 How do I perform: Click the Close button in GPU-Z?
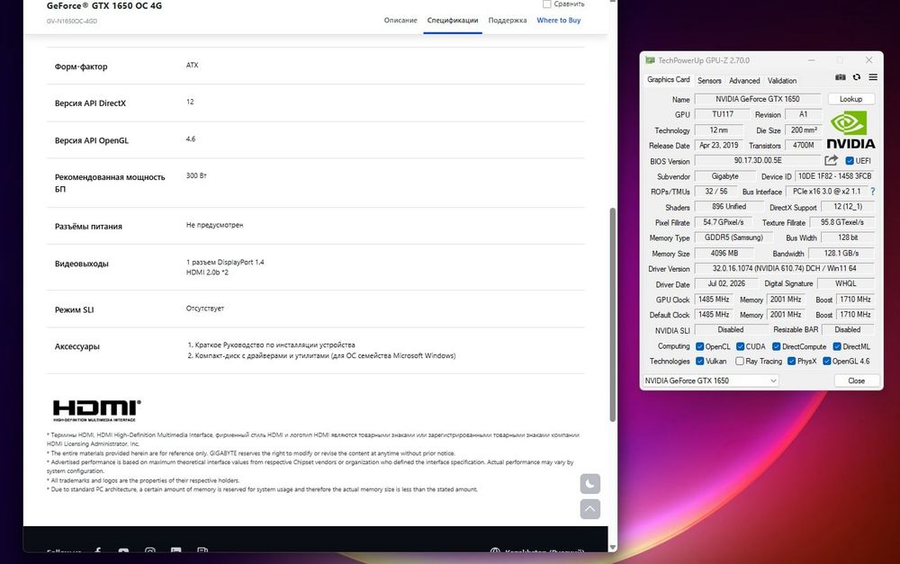857,380
